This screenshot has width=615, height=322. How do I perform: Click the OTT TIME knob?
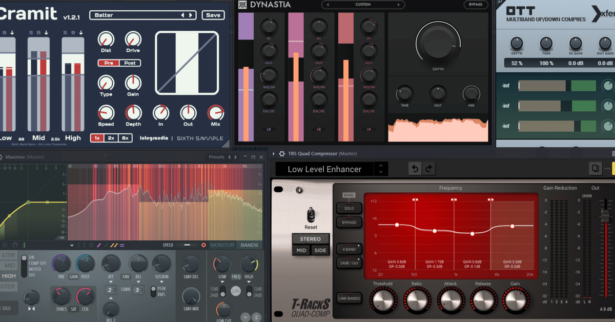(x=546, y=43)
